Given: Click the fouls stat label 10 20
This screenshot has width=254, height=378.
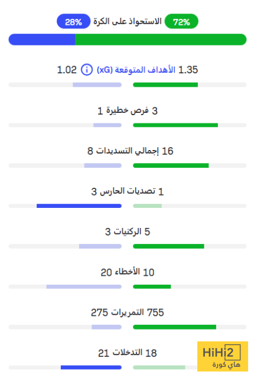Looking at the screenshot, I should [x=127, y=272].
